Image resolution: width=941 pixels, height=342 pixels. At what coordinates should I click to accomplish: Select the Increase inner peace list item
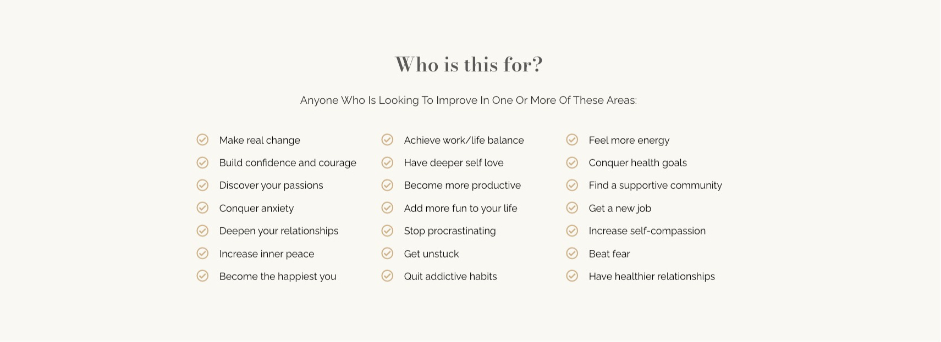pos(267,254)
